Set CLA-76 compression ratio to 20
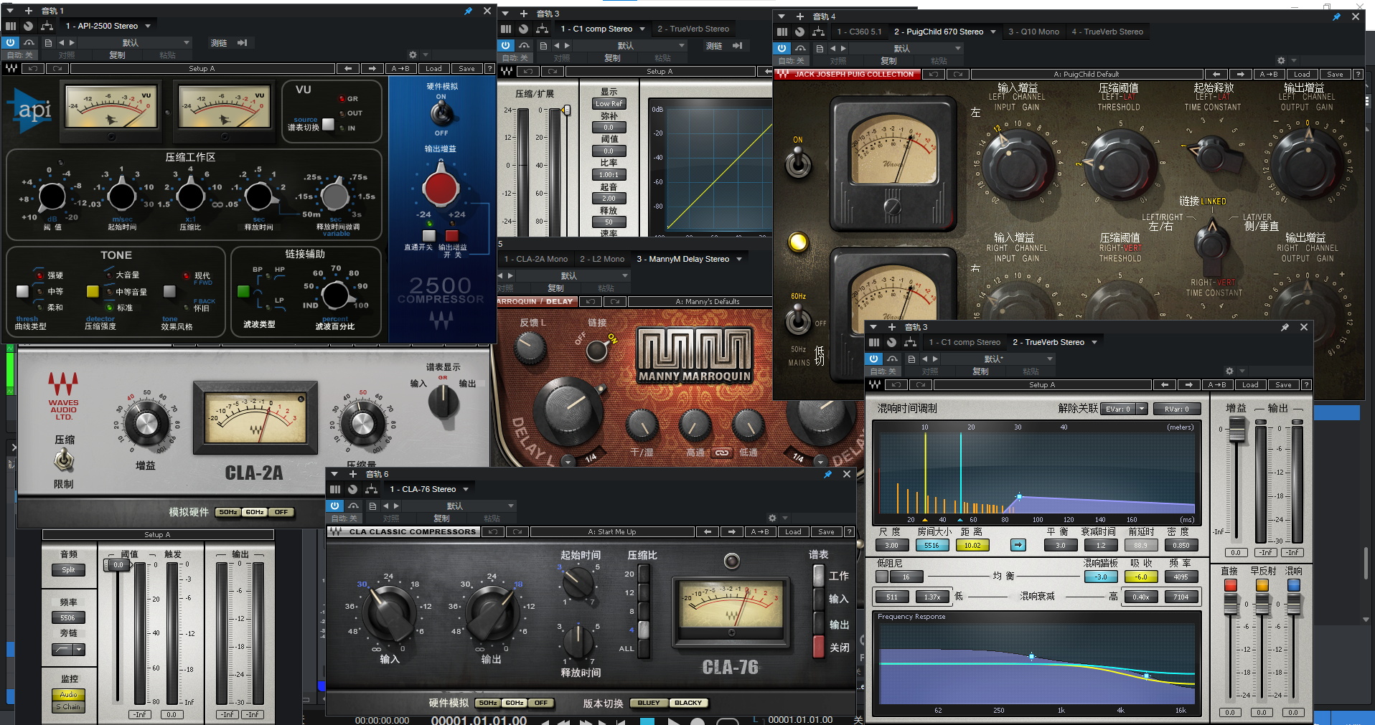Image resolution: width=1375 pixels, height=725 pixels. click(x=644, y=574)
